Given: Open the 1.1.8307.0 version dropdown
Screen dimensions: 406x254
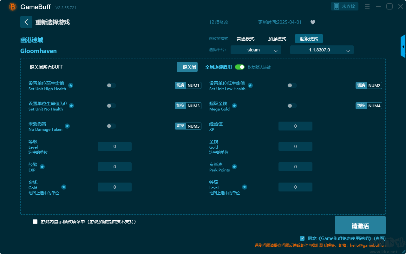Looking at the screenshot, I should pos(322,50).
